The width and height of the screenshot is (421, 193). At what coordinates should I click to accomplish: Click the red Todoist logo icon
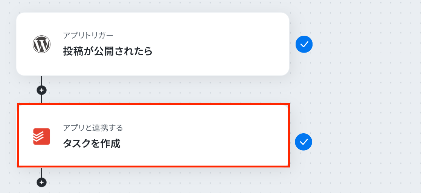[41, 137]
